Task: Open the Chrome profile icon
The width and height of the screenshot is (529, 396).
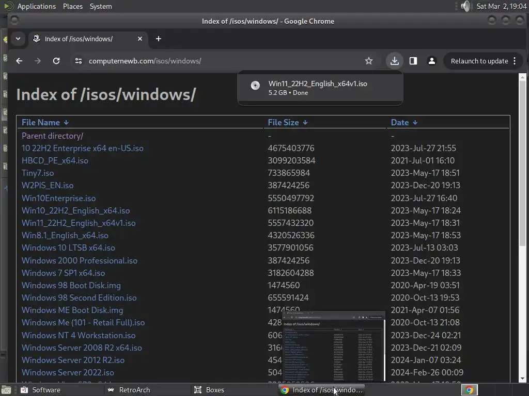Action: tap(431, 61)
